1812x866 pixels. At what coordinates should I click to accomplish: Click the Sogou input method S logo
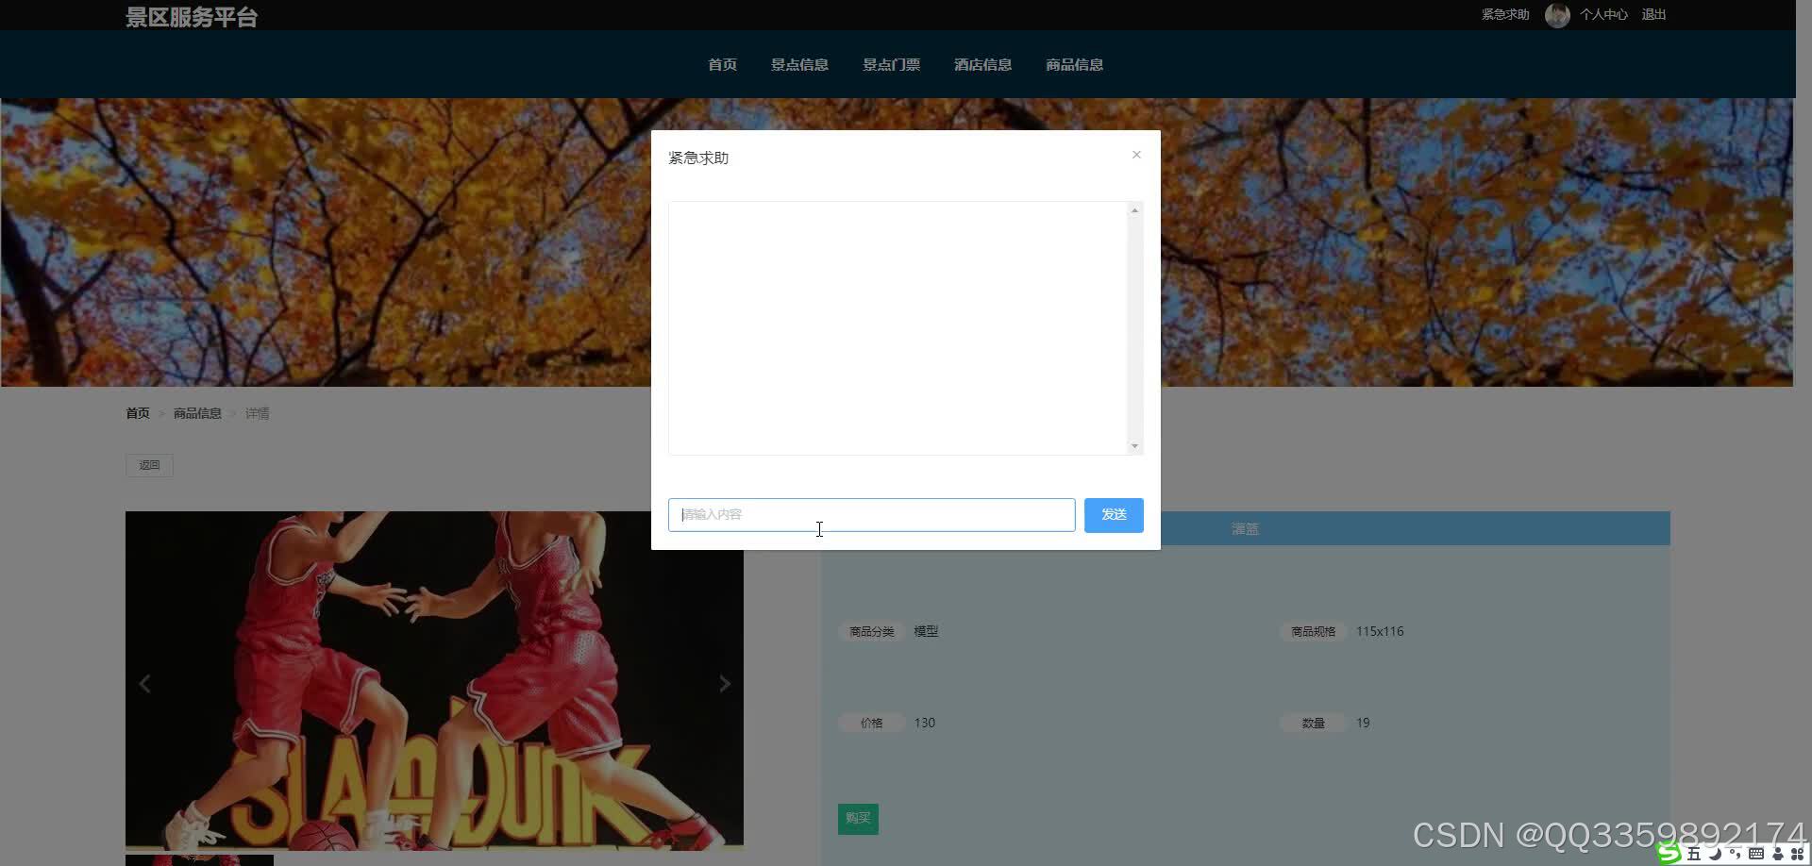[x=1669, y=853]
